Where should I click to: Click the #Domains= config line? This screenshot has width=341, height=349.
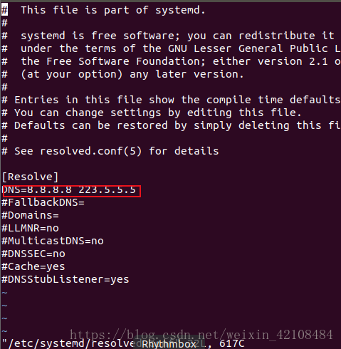tap(30, 215)
